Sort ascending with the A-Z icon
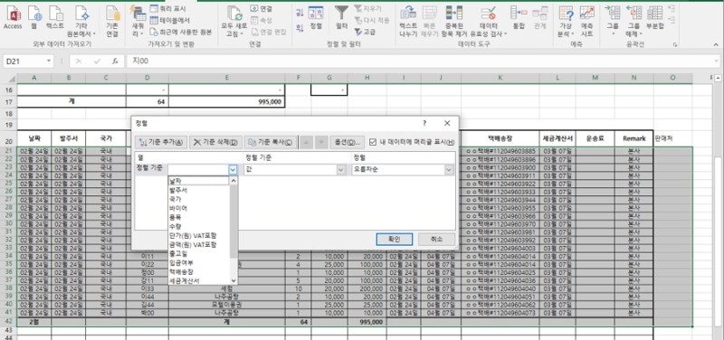724x340 pixels. (x=300, y=13)
